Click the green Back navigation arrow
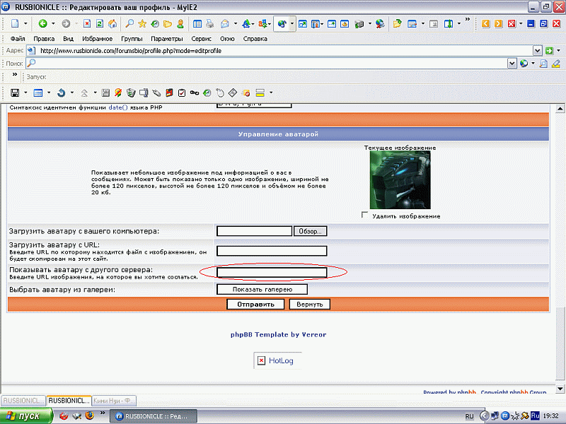566x424 pixels. click(42, 24)
